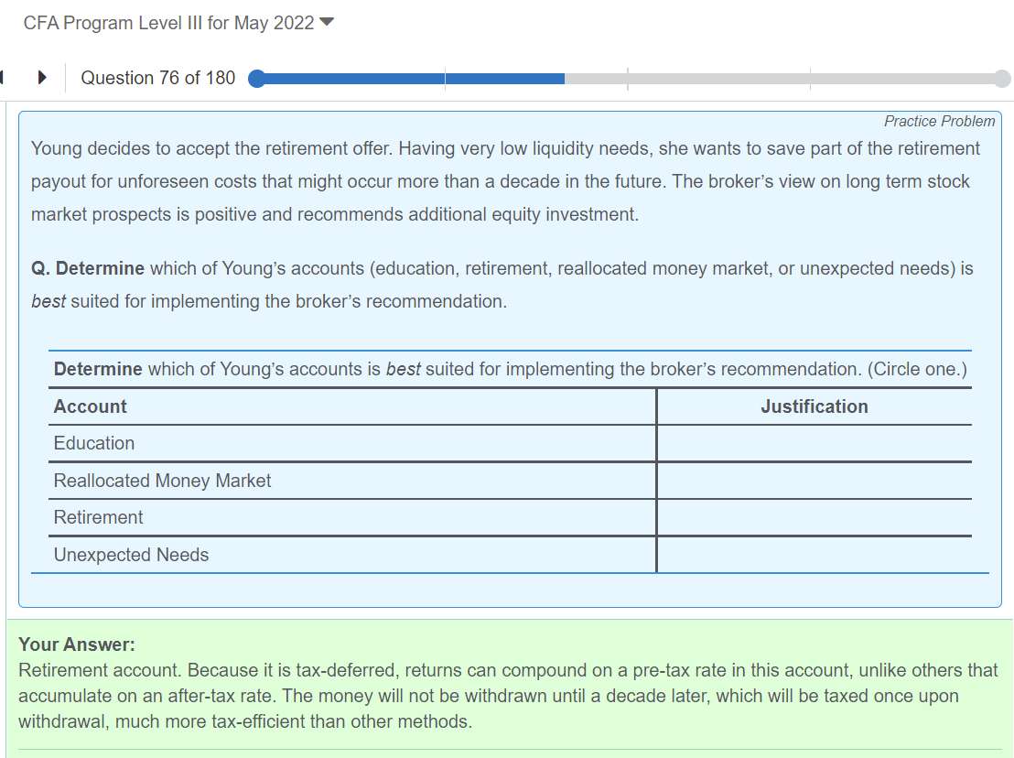The height and width of the screenshot is (758, 1014).
Task: Jump to the first tick on progress bar
Action: (446, 79)
